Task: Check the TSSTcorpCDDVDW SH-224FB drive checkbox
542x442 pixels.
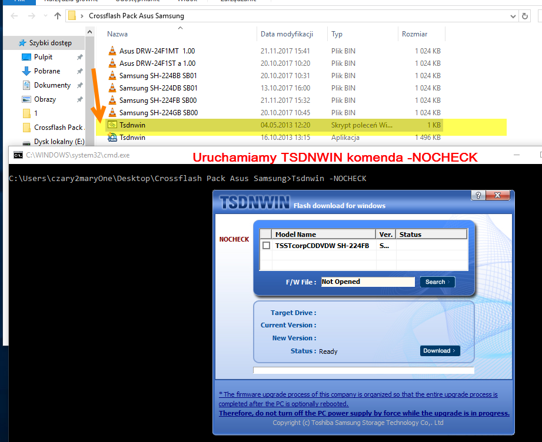Action: tap(266, 246)
